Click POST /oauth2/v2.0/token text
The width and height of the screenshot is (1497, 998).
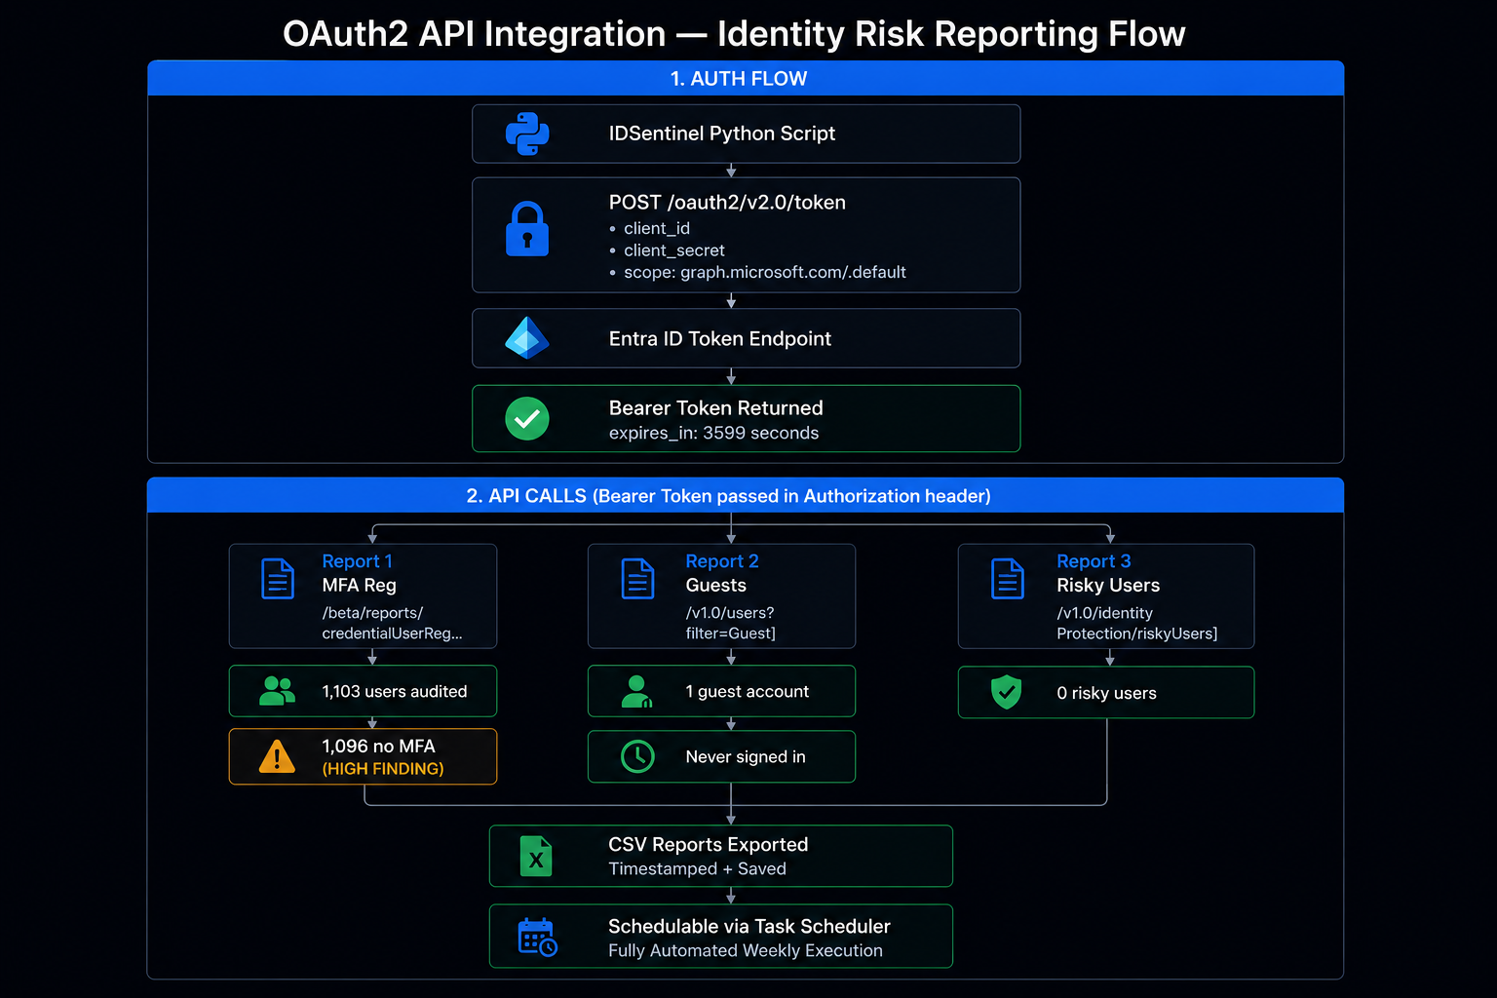click(727, 203)
